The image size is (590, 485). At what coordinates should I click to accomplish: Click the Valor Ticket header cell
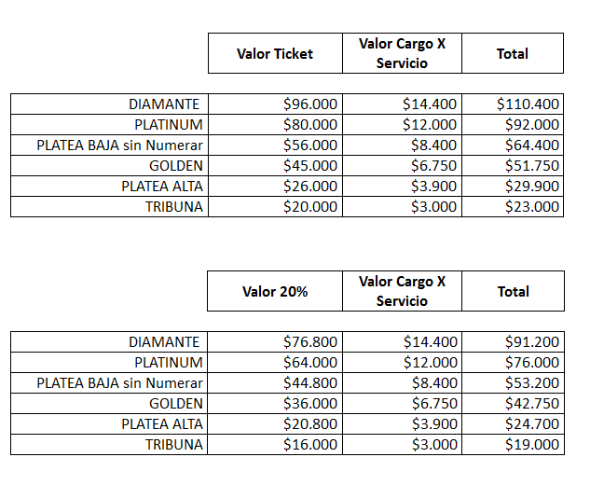(x=275, y=53)
